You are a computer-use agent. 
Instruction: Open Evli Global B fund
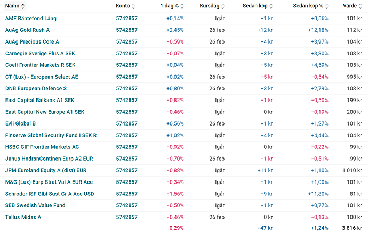tap(20, 123)
